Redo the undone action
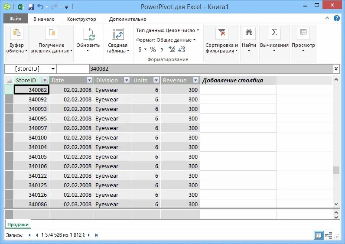 click(x=54, y=7)
